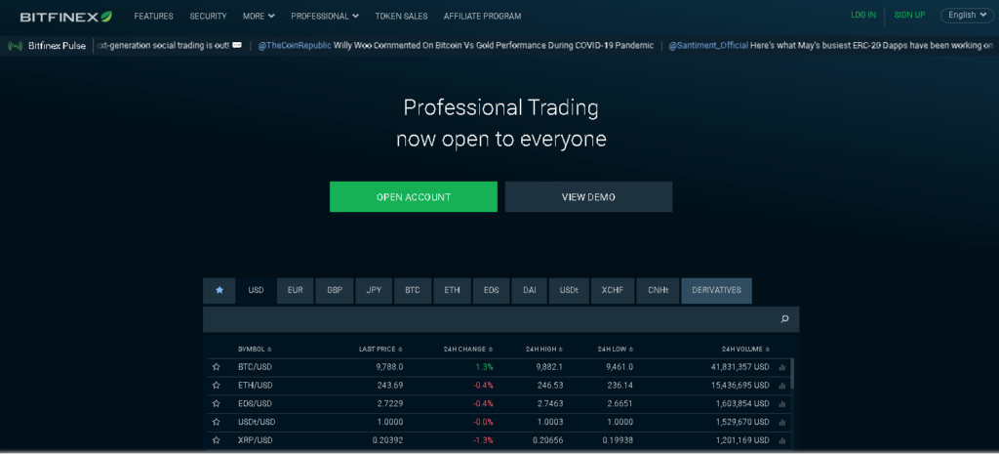The image size is (999, 454).
Task: Open the chart icon for ETH/USD
Action: point(781,386)
